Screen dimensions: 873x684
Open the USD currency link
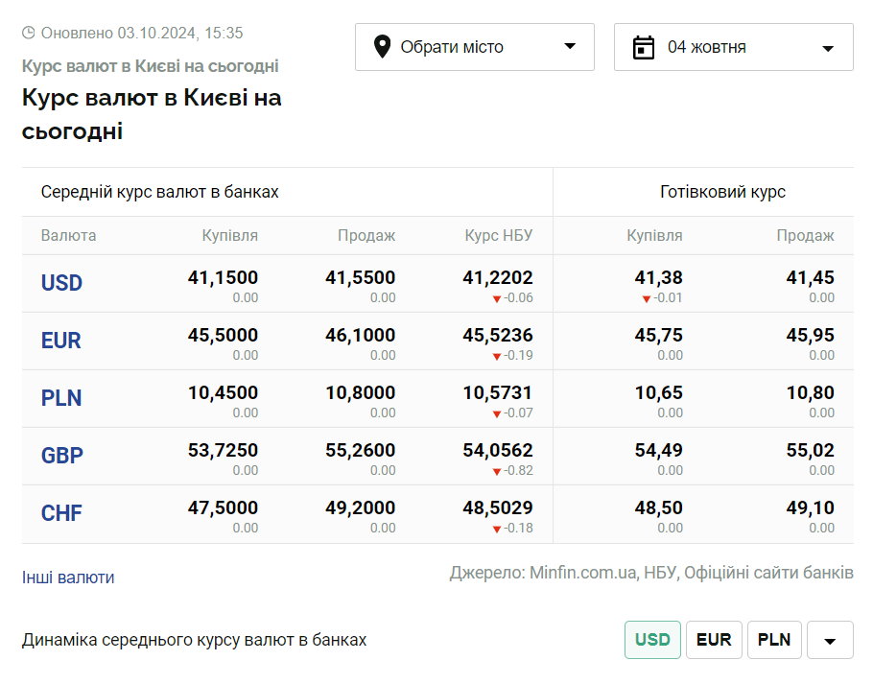point(61,283)
